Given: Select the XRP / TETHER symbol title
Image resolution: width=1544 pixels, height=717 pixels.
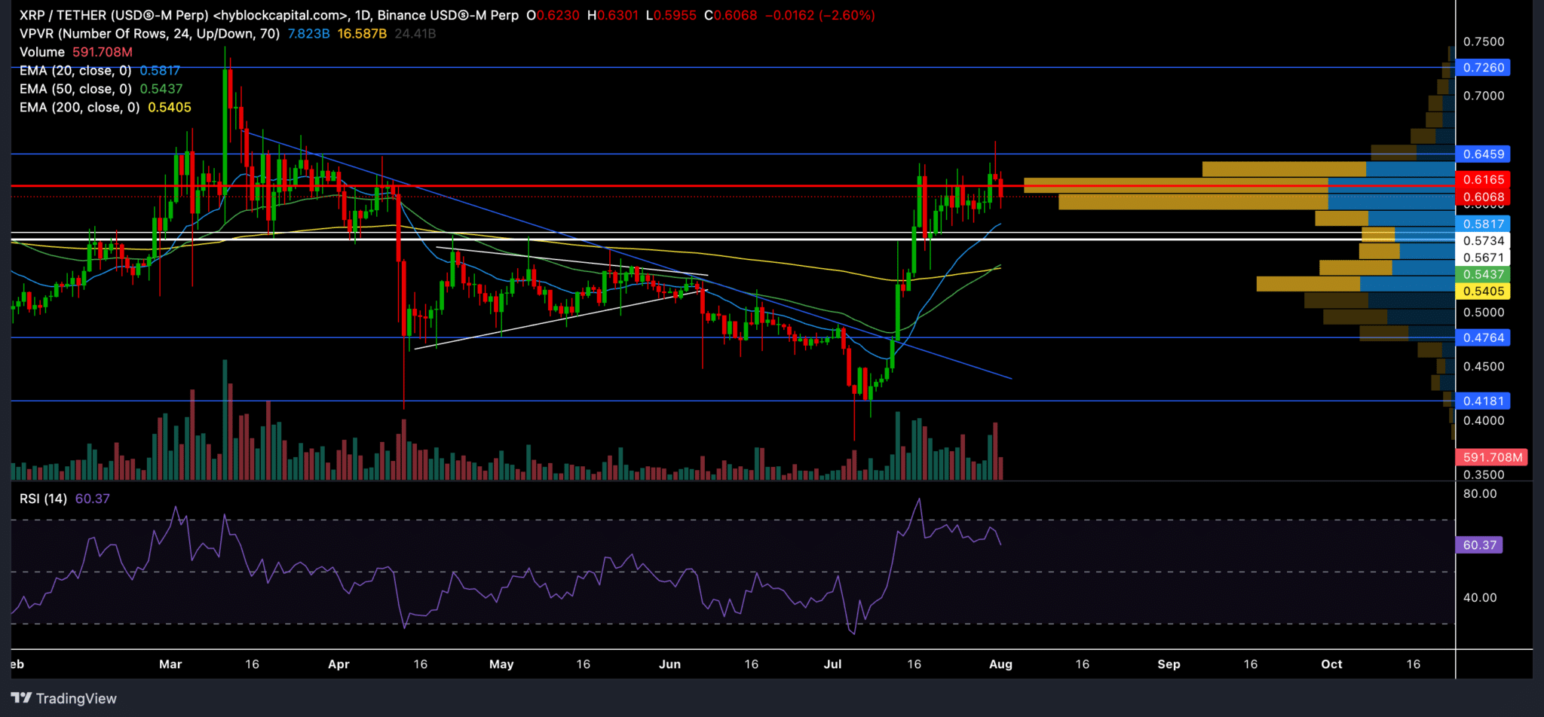Looking at the screenshot, I should point(269,15).
